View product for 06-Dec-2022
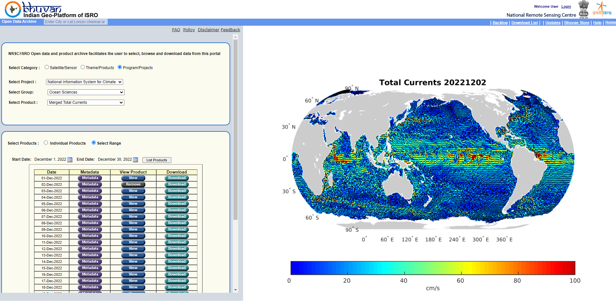The height and width of the screenshot is (305, 616). point(133,210)
